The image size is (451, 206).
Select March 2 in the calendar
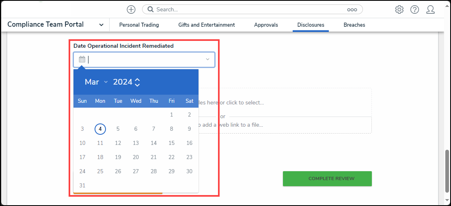point(189,115)
